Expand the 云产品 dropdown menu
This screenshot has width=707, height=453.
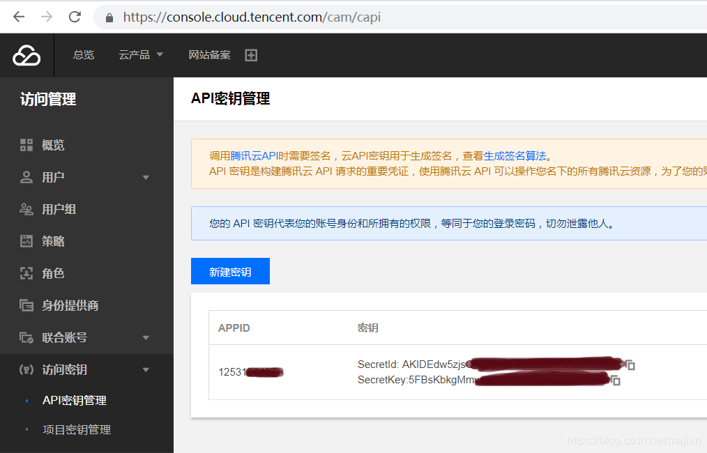(x=141, y=55)
